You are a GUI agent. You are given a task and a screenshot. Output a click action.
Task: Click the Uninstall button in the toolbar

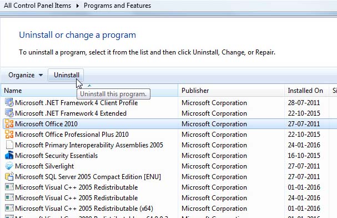tap(66, 75)
